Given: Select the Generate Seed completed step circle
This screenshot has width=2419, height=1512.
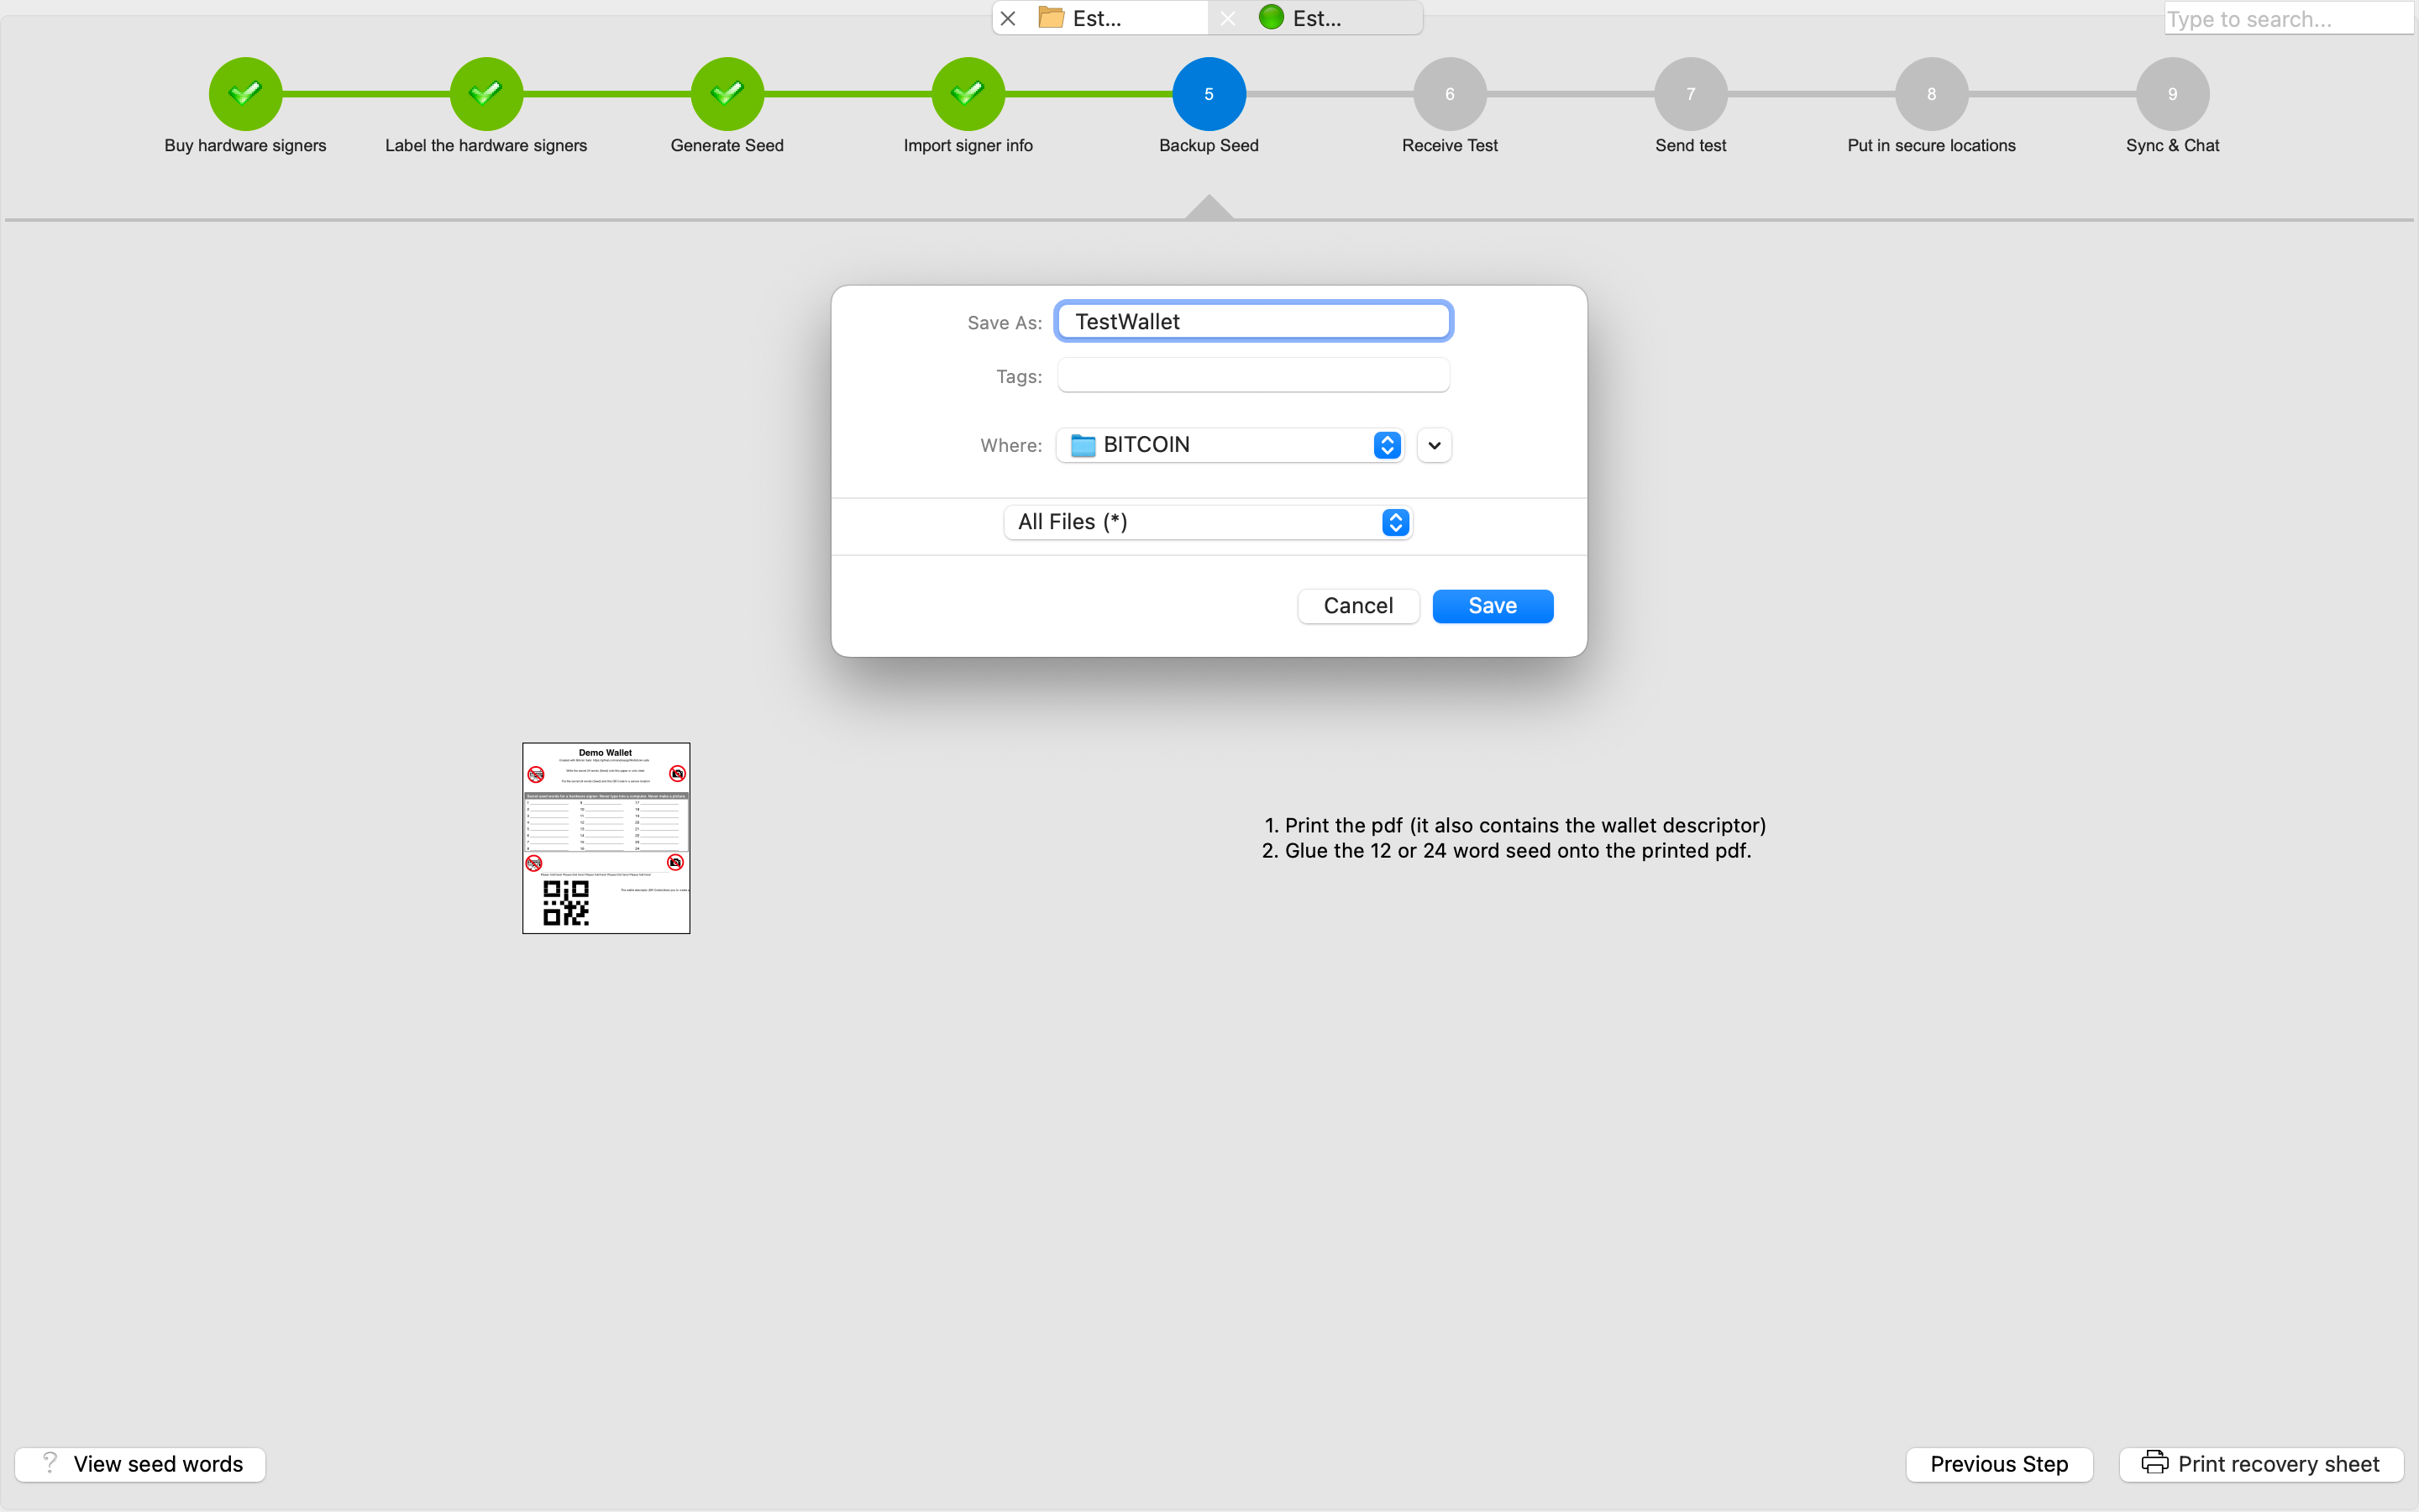Looking at the screenshot, I should tap(727, 94).
